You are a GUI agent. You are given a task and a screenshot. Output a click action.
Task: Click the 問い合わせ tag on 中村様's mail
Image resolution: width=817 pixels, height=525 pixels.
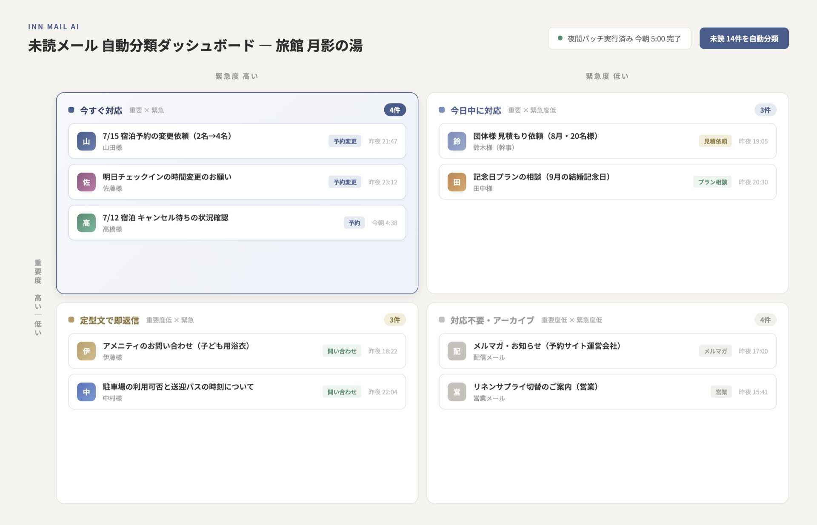[342, 392]
